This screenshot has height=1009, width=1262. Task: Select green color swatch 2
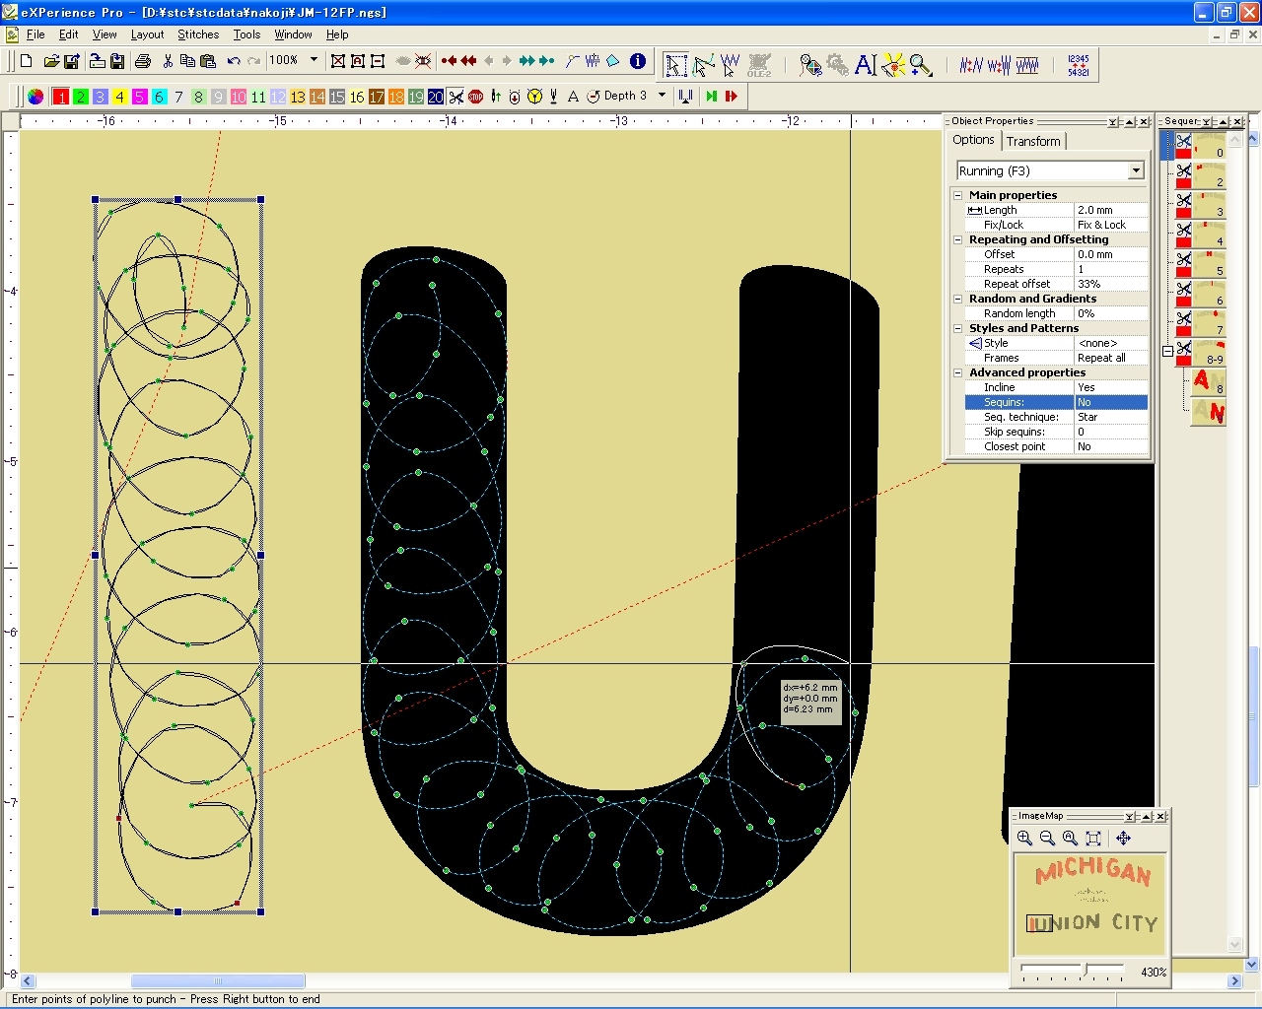[80, 97]
